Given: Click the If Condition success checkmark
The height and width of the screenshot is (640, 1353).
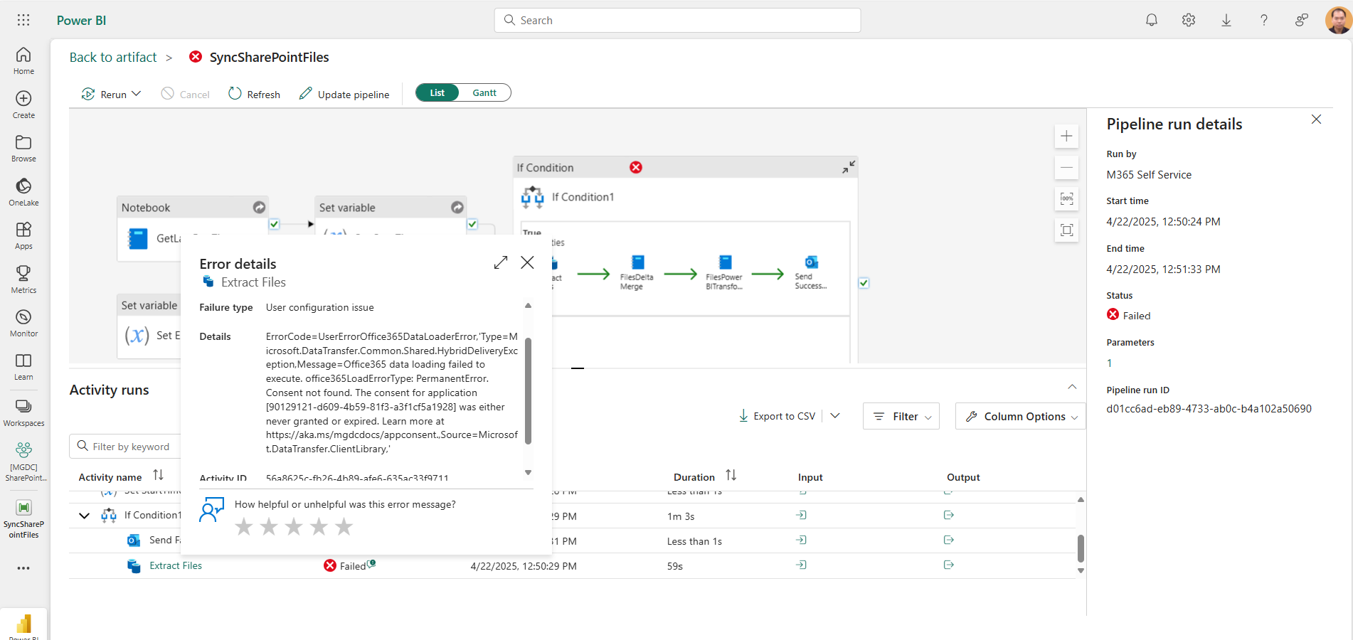Looking at the screenshot, I should pyautogui.click(x=864, y=283).
